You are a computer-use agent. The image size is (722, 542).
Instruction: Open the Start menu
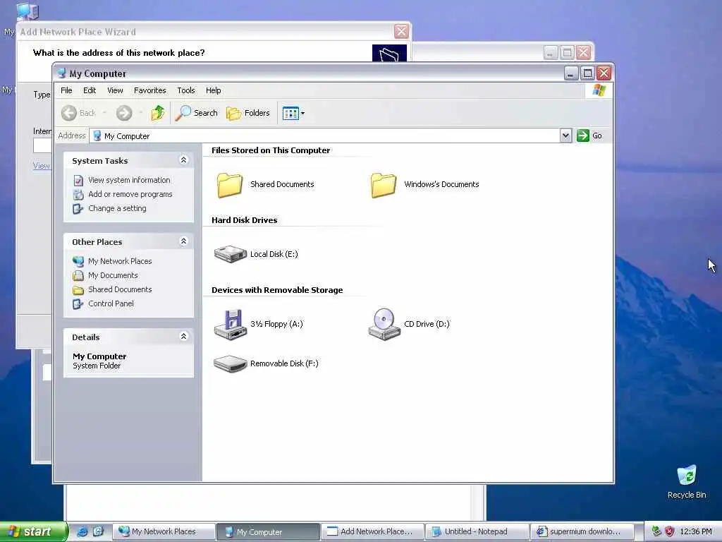coord(33,532)
